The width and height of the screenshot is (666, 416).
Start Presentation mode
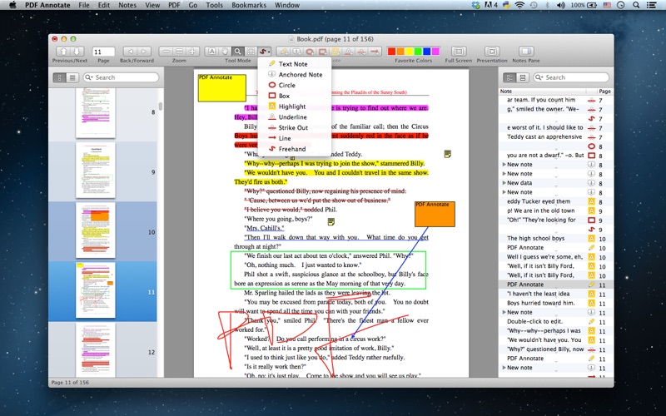(x=492, y=52)
